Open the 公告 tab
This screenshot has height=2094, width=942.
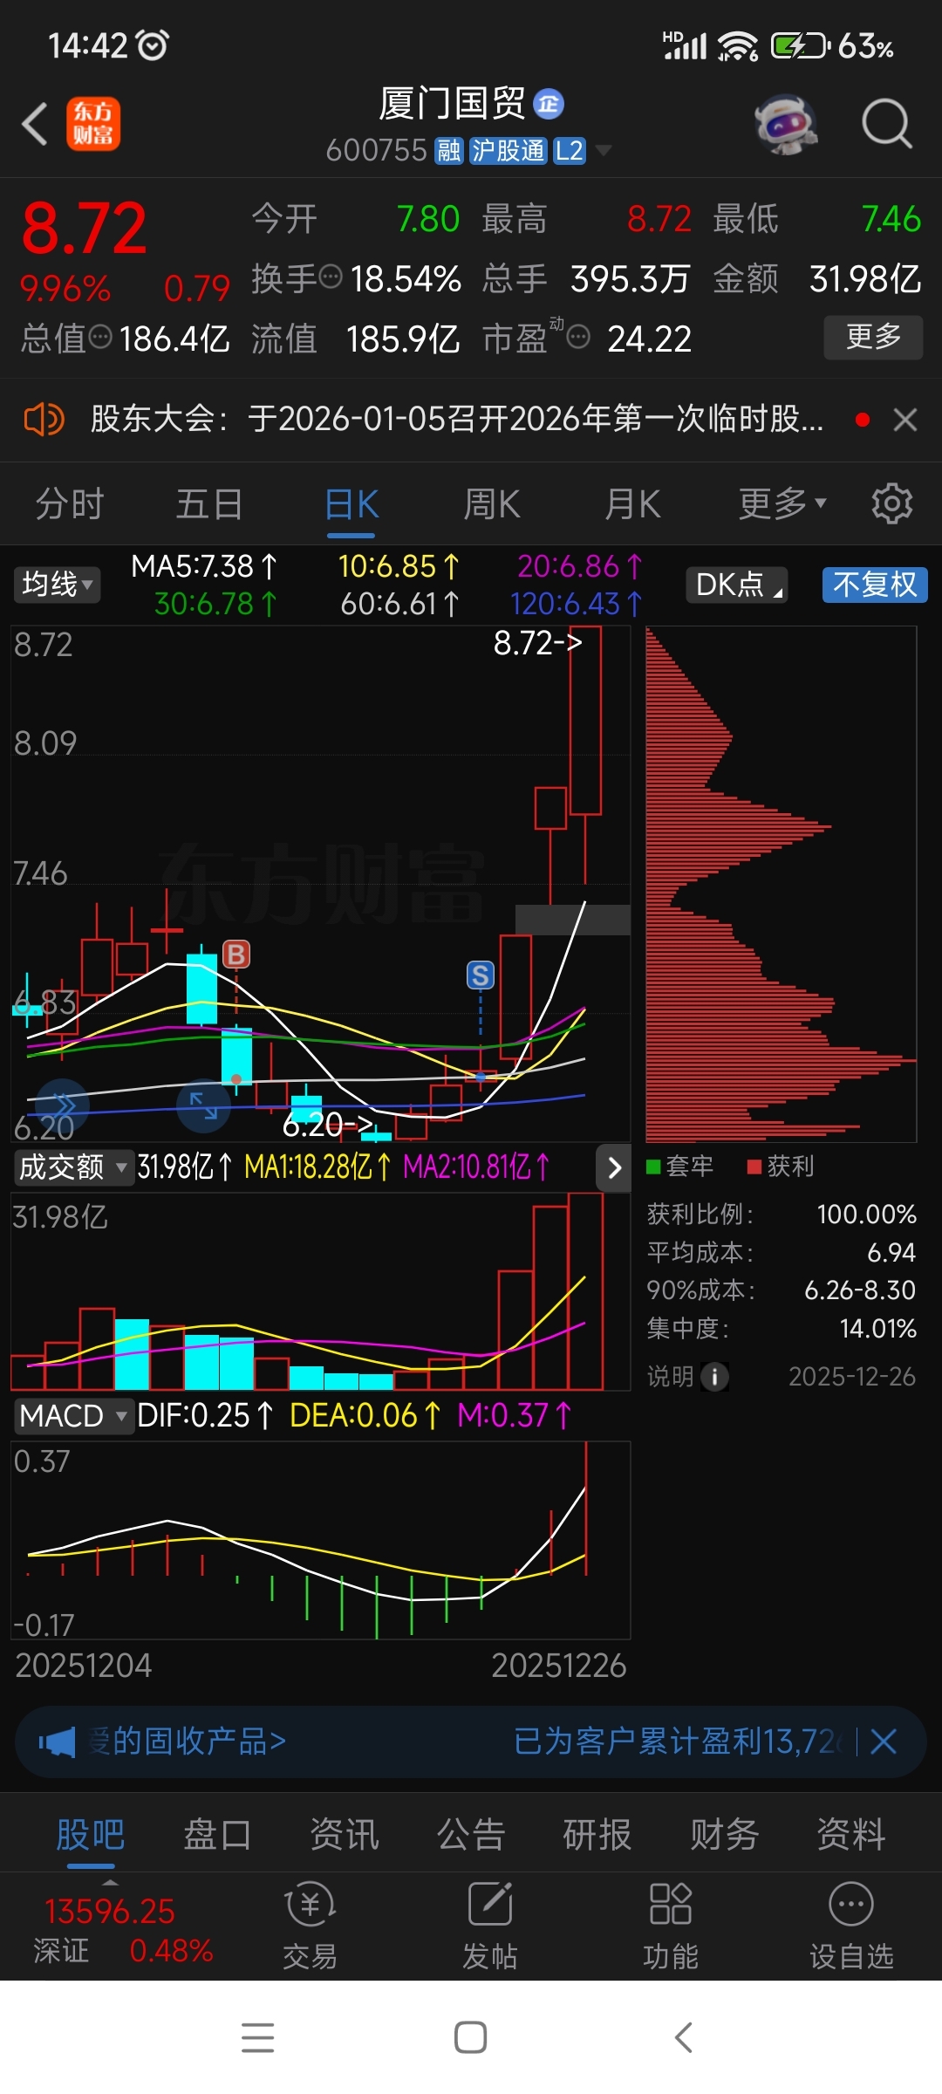471,1834
